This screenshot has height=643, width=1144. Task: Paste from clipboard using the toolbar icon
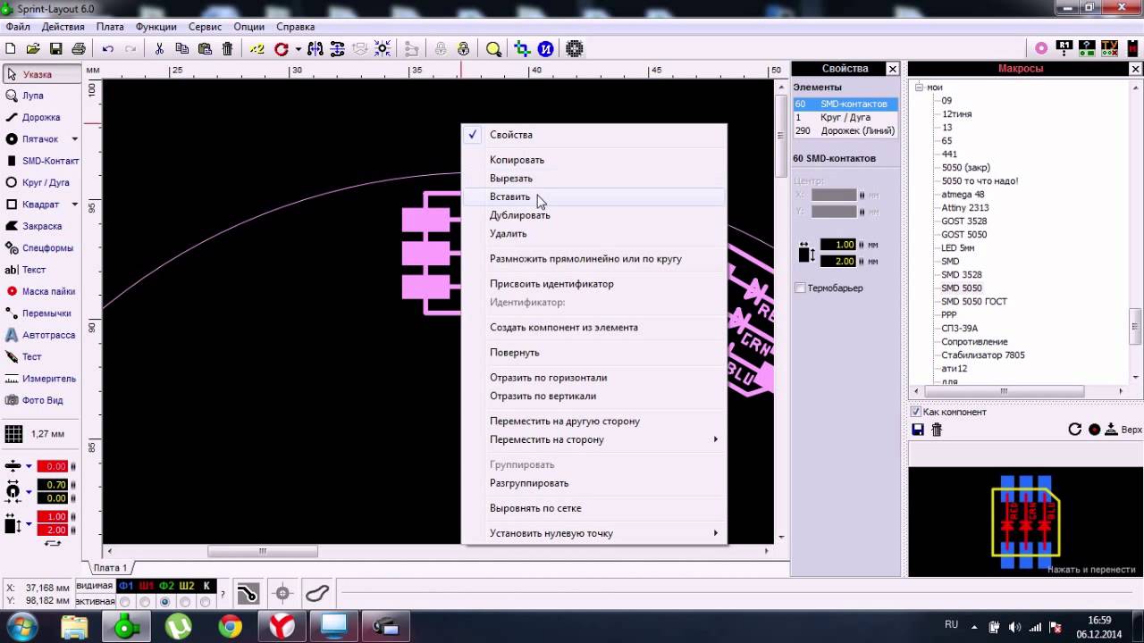(205, 49)
